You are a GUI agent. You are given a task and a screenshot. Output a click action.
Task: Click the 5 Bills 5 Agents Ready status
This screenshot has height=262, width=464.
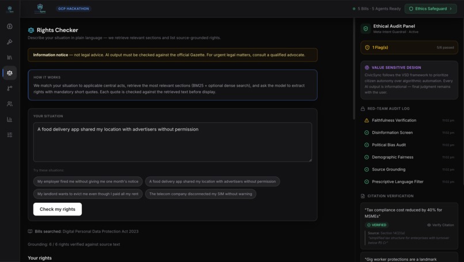coord(376,9)
